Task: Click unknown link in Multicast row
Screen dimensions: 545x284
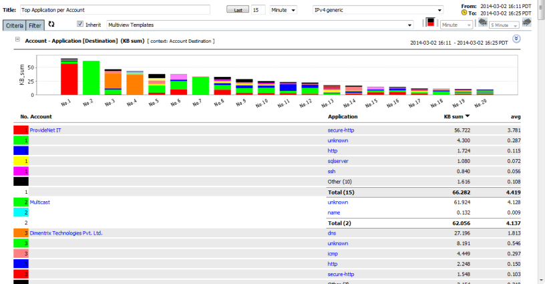Action: pos(337,202)
